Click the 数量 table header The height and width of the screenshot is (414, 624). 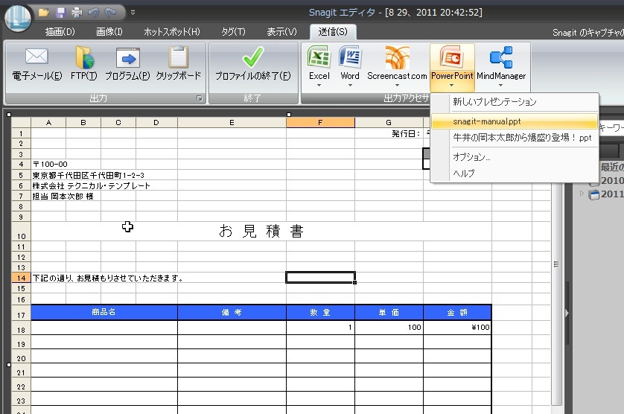pos(320,312)
